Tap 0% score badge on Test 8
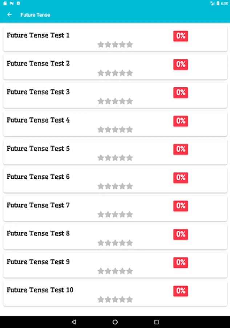 [181, 234]
